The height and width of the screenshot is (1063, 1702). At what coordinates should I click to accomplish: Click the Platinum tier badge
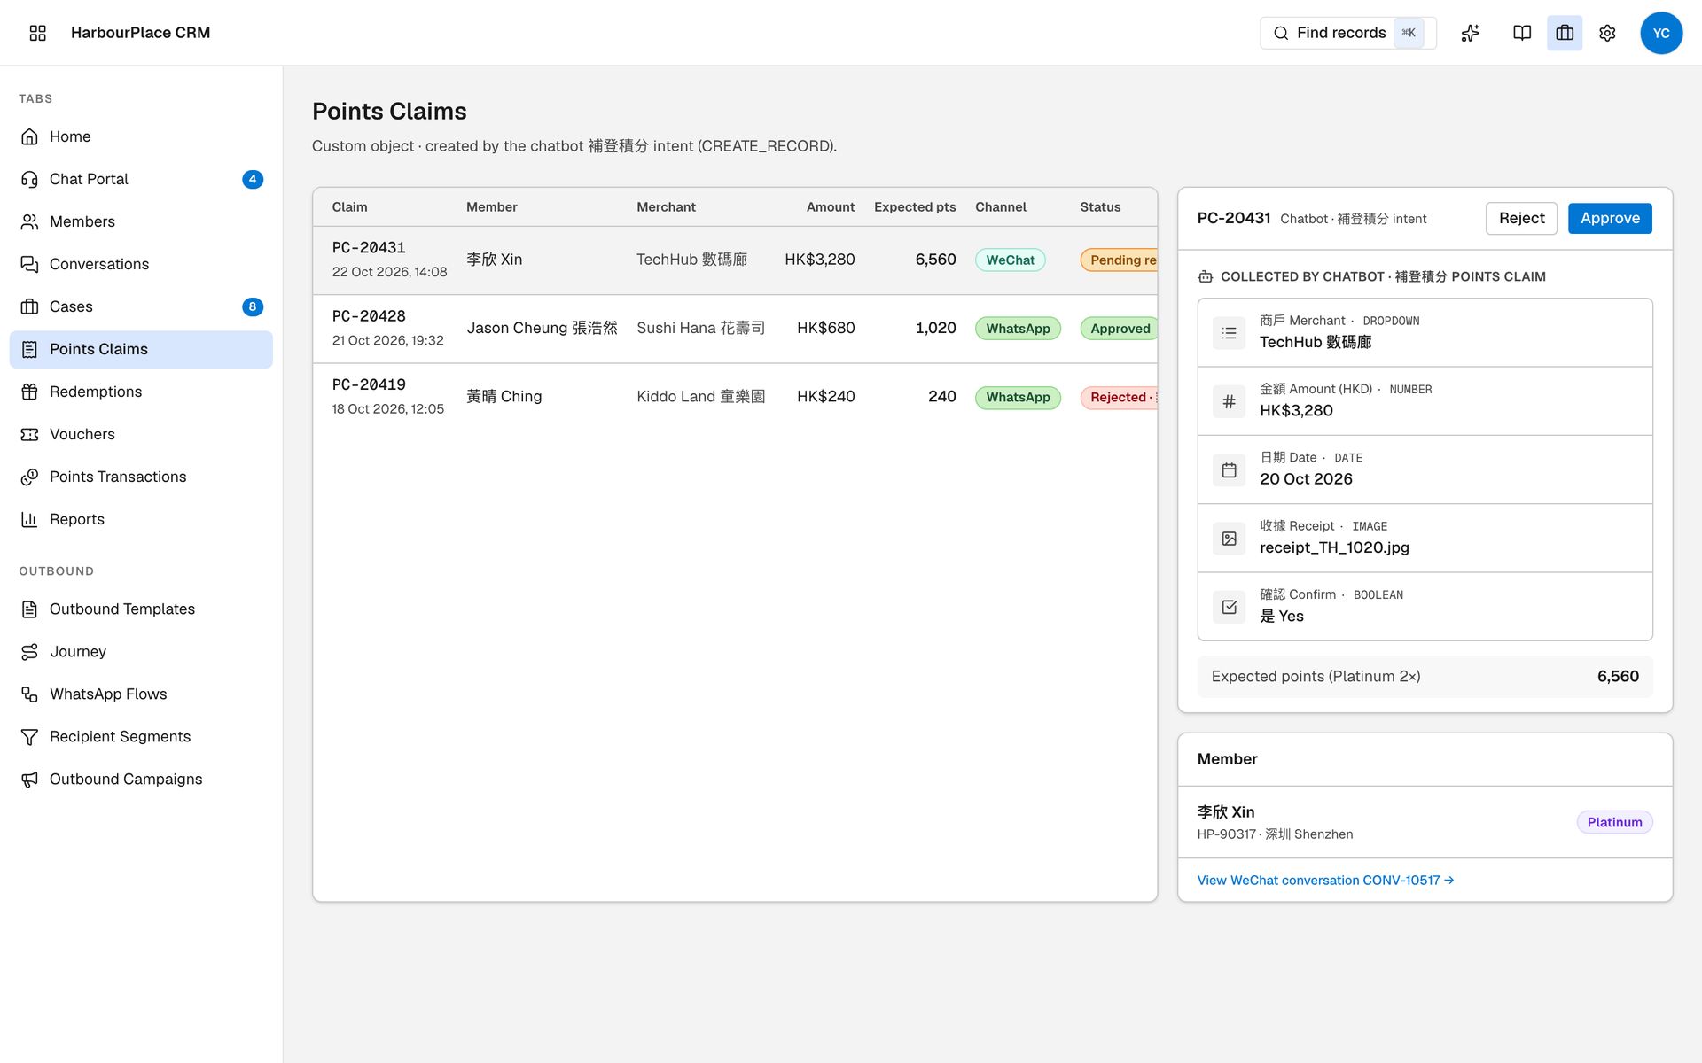point(1614,822)
